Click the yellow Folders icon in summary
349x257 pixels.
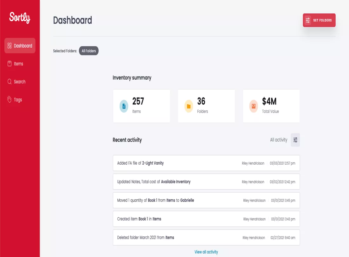tap(189, 106)
